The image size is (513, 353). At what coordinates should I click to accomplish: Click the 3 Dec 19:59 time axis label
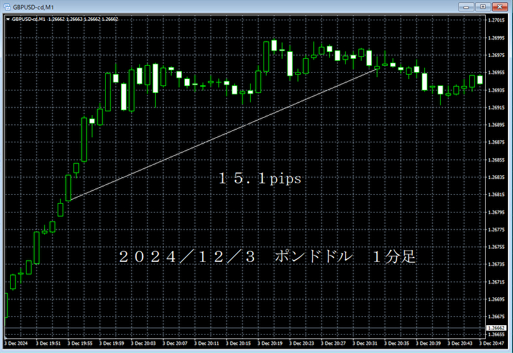[x=112, y=344]
